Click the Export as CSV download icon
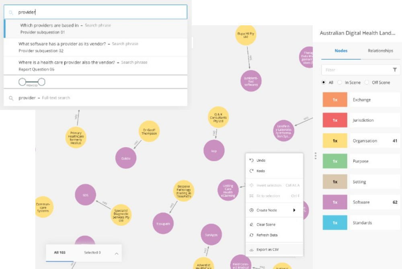Viewport: 402px width, 269px height. 251,250
